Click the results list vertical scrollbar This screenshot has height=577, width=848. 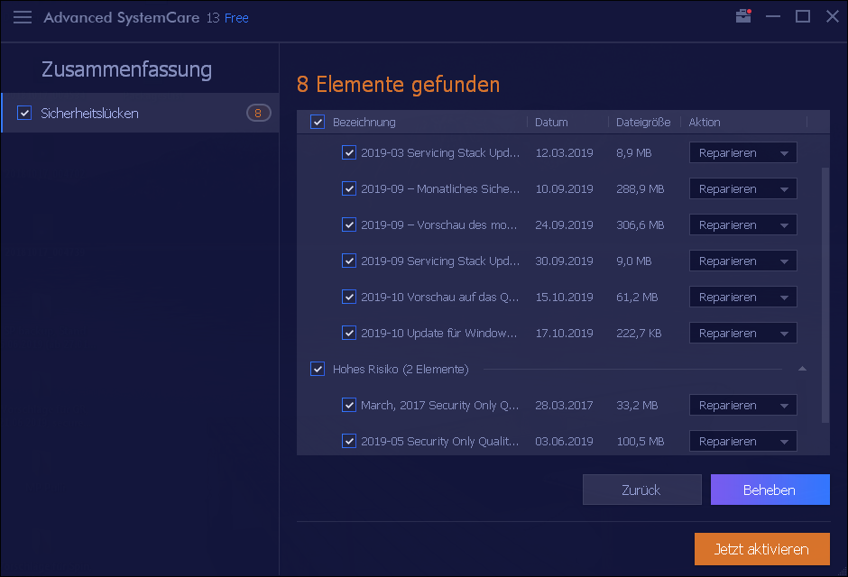[825, 295]
